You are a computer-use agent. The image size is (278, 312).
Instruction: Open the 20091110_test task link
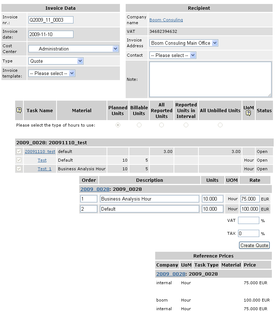point(40,151)
